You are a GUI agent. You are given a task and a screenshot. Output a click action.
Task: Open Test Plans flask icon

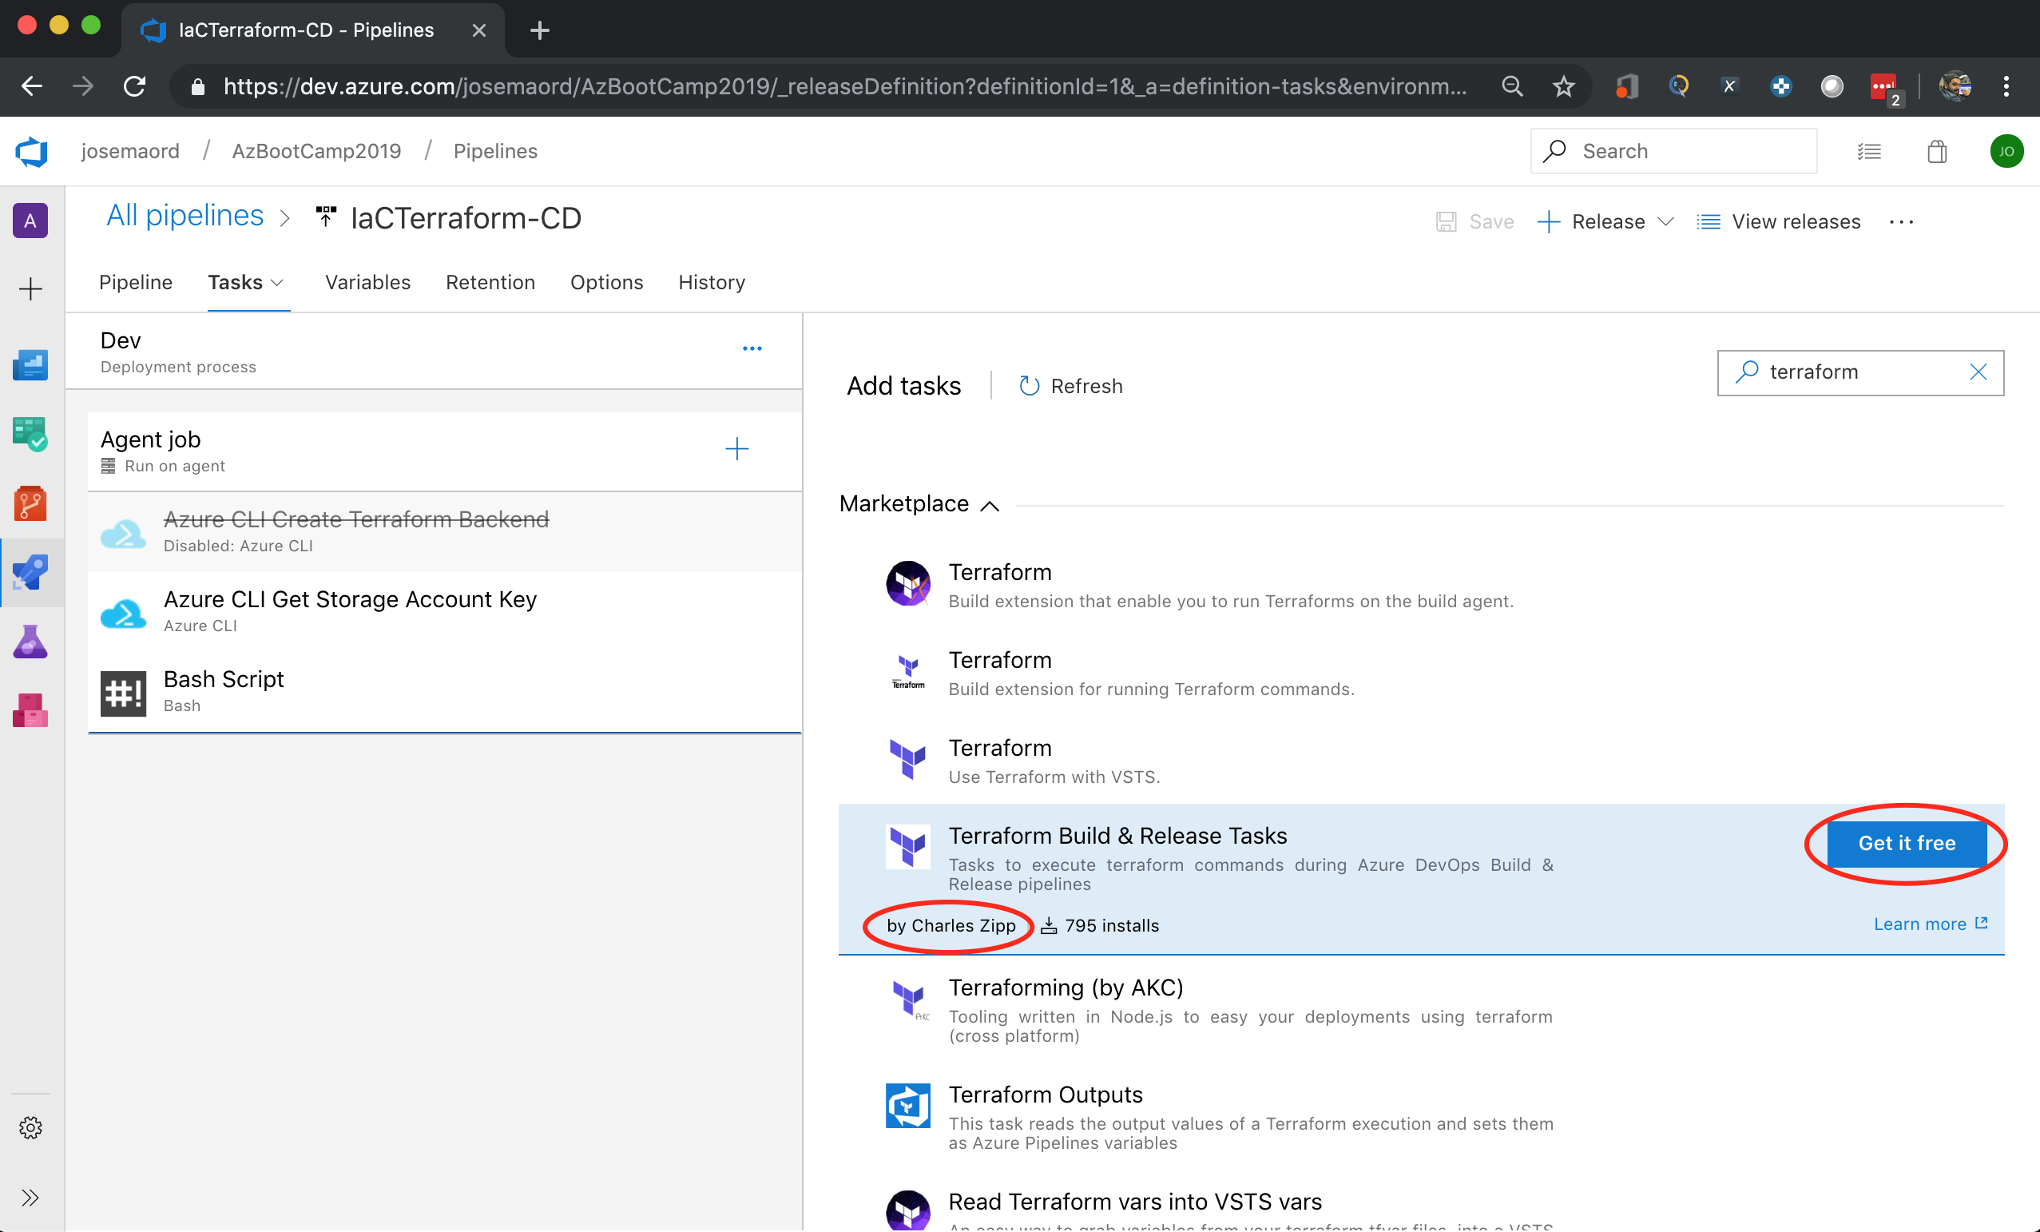(30, 642)
